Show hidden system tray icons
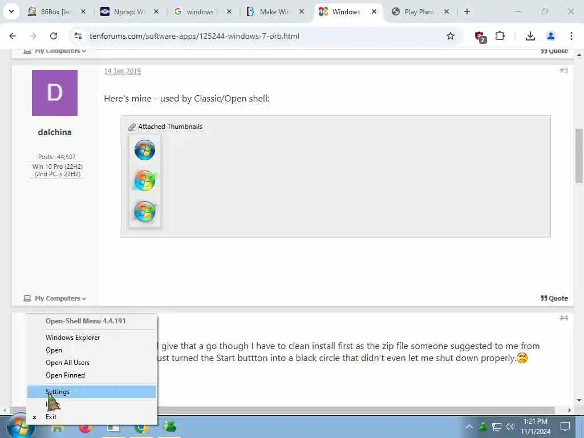 coord(469,427)
